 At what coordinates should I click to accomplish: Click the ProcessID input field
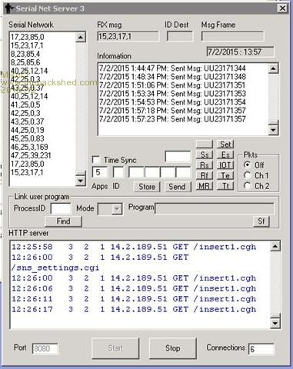tap(61, 209)
